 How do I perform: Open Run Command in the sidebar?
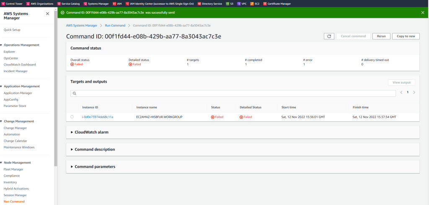point(14,202)
